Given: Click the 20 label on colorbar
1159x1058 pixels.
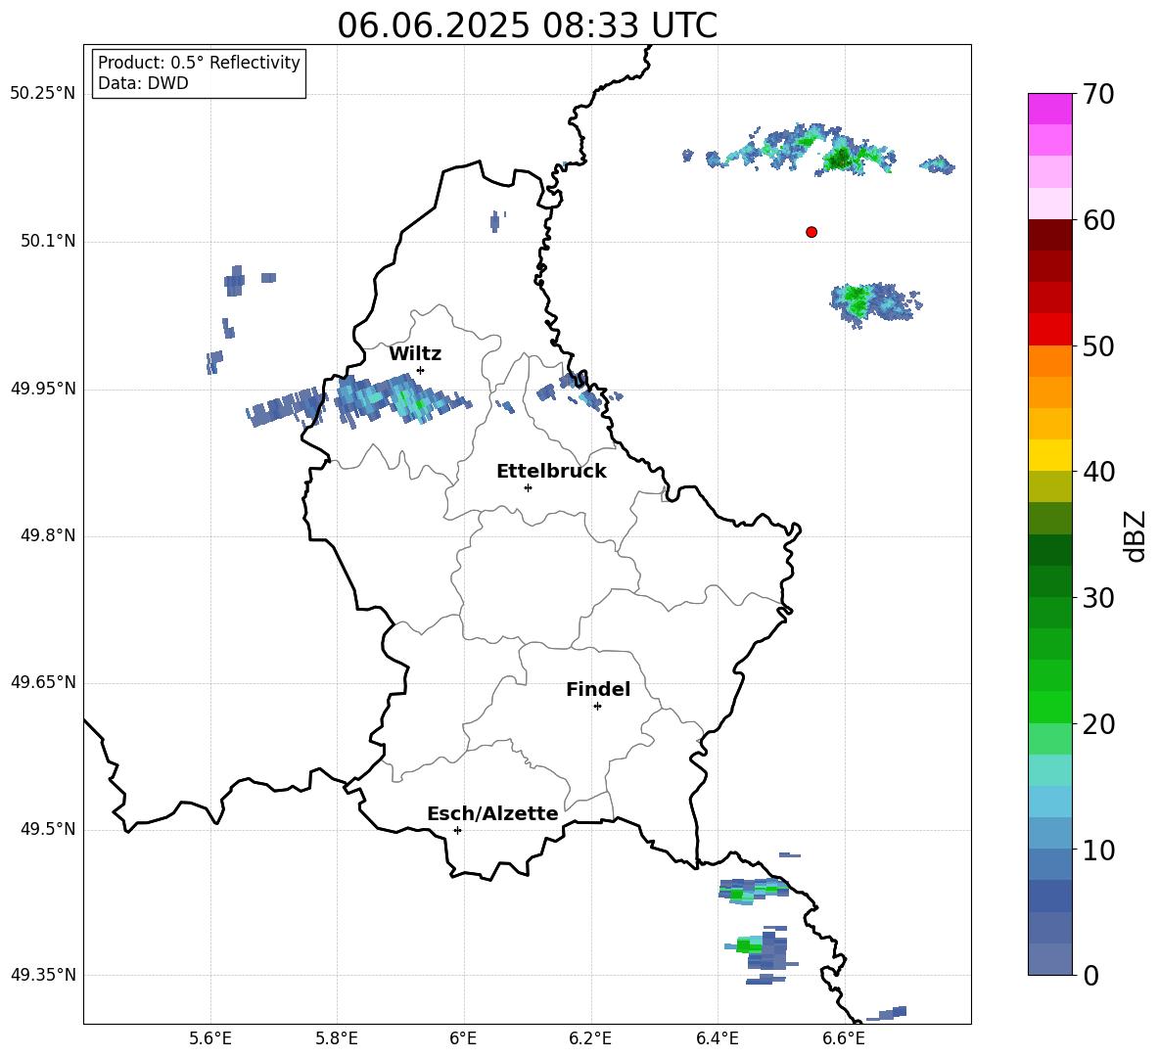Looking at the screenshot, I should coord(1097,724).
